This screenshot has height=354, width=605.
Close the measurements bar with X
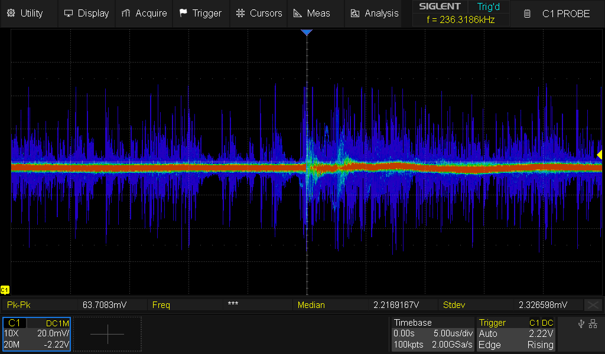(593, 305)
